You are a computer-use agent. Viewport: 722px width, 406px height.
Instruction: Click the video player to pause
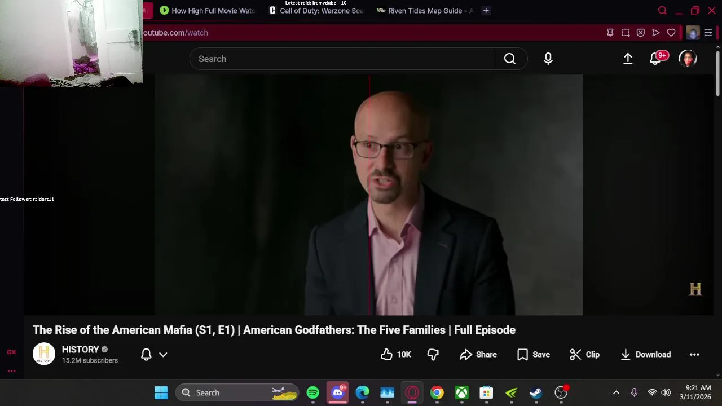coord(368,195)
